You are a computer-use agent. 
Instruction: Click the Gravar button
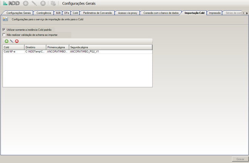point(240,159)
